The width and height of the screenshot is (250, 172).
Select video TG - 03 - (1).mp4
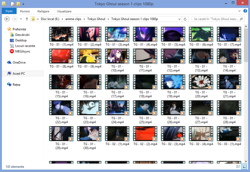coord(229,136)
